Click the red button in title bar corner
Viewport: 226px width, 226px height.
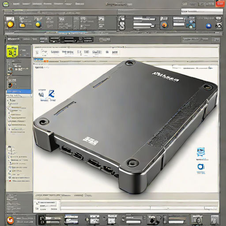pos(220,4)
